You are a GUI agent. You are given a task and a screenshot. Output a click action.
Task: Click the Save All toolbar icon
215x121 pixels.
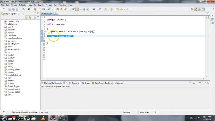tap(13, 9)
